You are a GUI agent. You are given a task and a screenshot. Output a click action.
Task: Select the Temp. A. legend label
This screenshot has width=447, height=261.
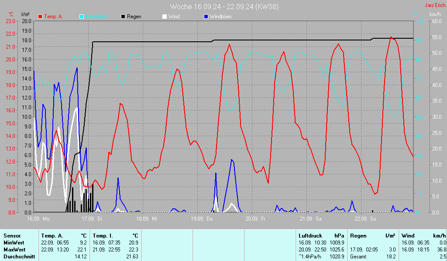point(53,17)
